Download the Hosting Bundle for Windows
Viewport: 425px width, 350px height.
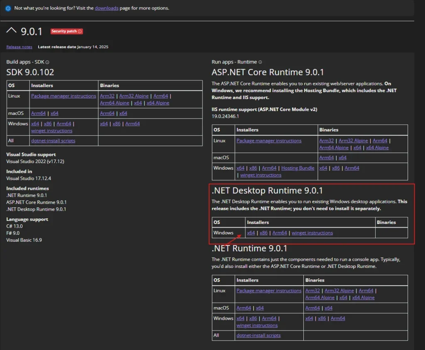tap(298, 168)
